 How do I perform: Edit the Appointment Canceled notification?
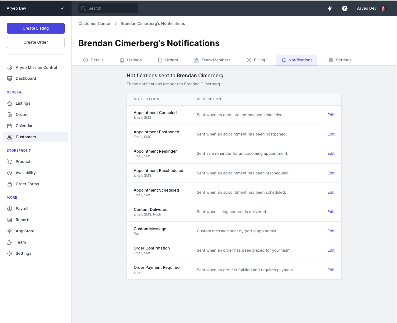click(x=331, y=115)
